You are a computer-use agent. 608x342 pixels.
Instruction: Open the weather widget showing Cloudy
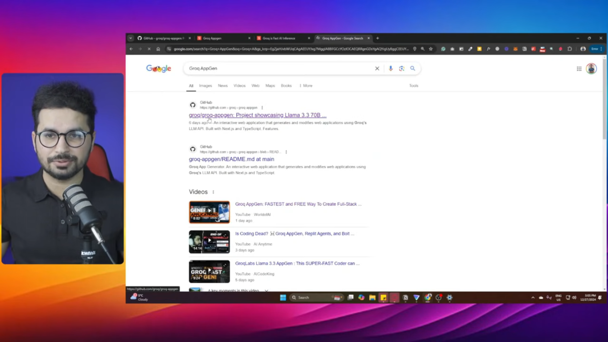[x=139, y=297]
